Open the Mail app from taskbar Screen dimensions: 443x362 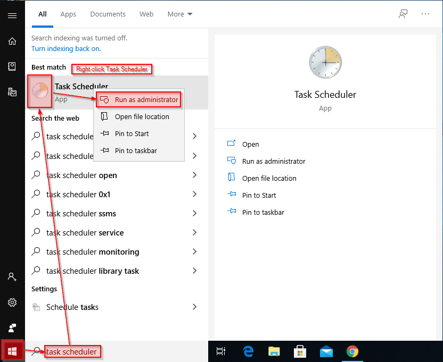(326, 351)
